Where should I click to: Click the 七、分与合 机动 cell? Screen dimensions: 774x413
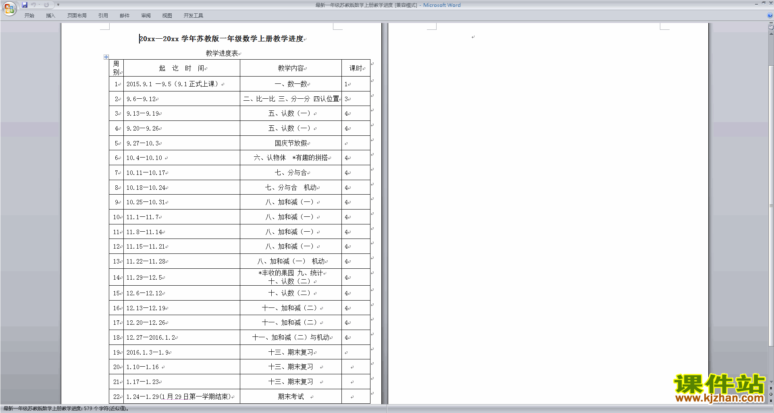point(291,187)
